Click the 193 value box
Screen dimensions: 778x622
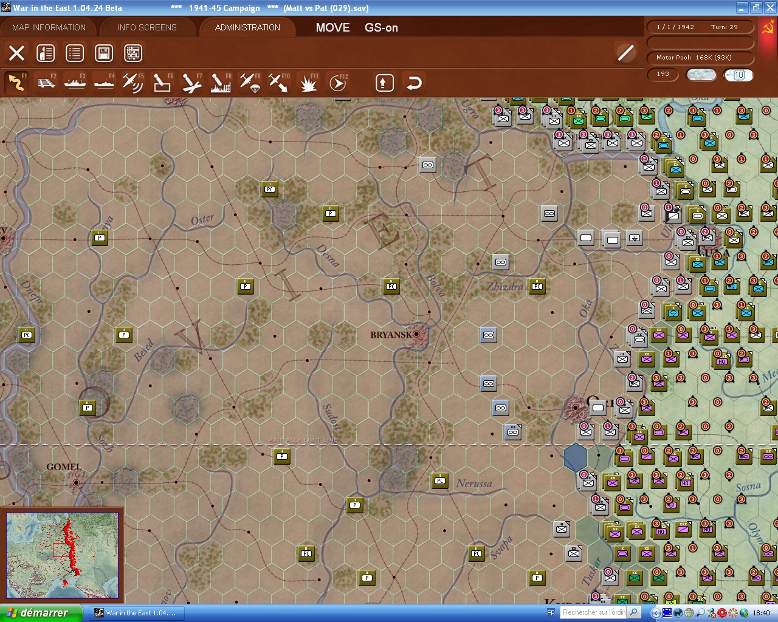663,74
